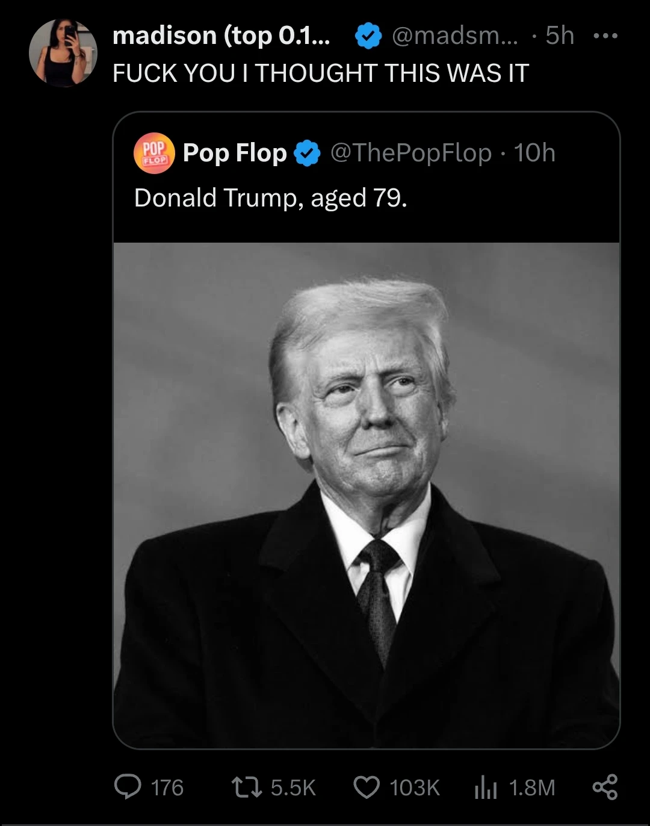This screenshot has height=826, width=650.
Task: Open the madison display name link
Action: pyautogui.click(x=220, y=36)
